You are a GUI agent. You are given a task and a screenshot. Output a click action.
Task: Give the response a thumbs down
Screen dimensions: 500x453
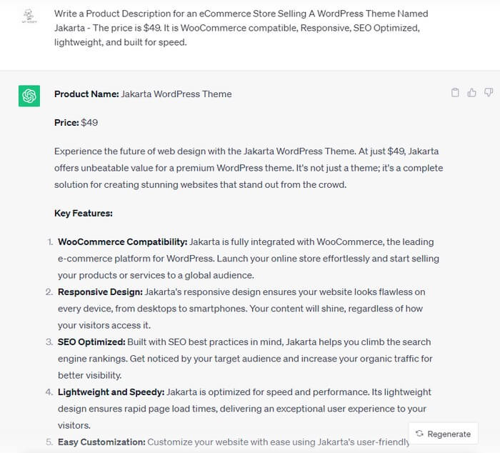click(489, 92)
